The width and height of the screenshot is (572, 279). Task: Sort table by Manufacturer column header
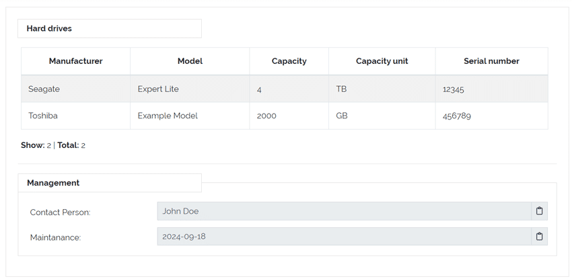click(x=75, y=61)
